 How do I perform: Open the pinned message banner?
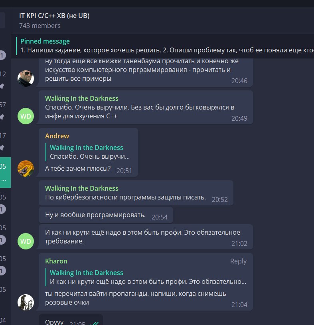click(165, 46)
